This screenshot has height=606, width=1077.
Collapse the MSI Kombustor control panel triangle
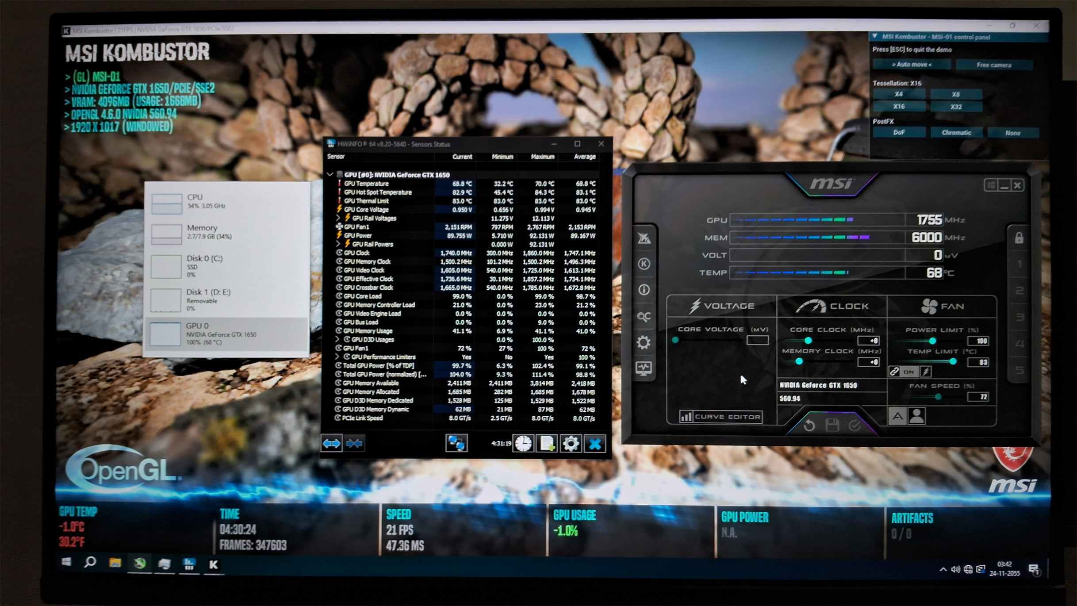click(875, 36)
